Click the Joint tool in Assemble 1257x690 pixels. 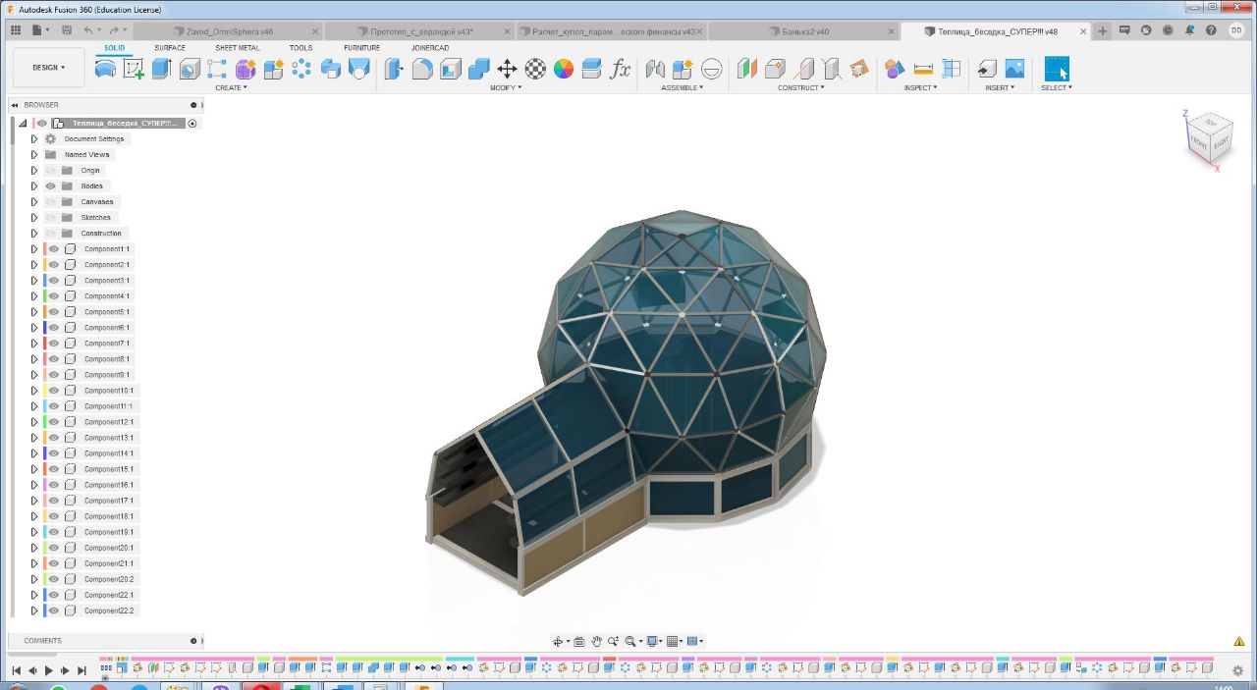(x=655, y=69)
